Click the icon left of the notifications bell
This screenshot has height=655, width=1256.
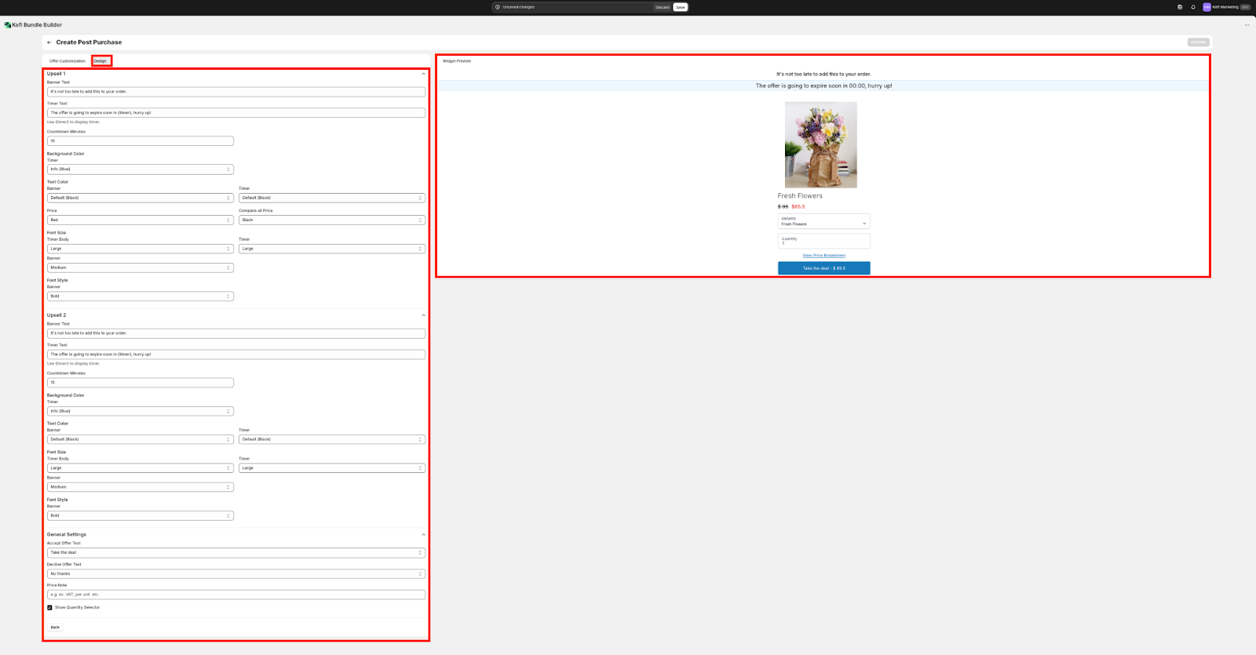(1180, 7)
